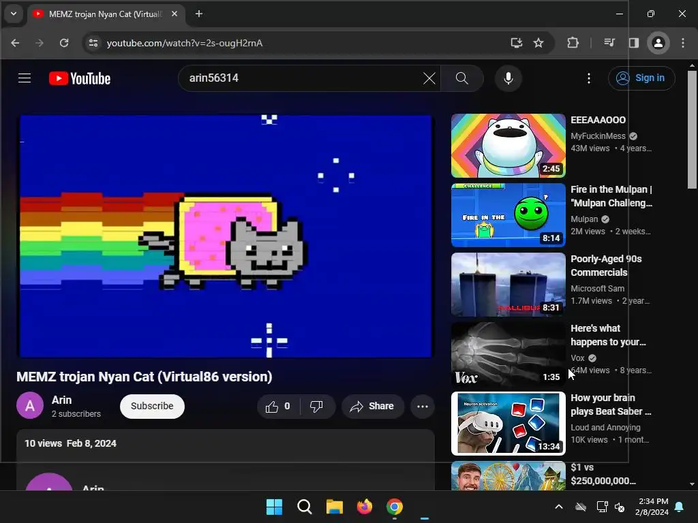Viewport: 698px width, 523px height.
Task: Clear the search box with X icon
Action: point(429,78)
